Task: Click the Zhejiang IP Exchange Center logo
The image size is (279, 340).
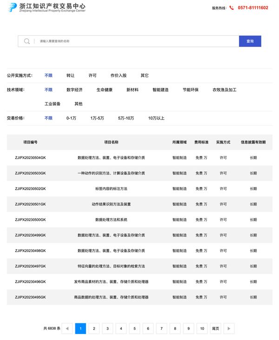Action: pos(46,7)
